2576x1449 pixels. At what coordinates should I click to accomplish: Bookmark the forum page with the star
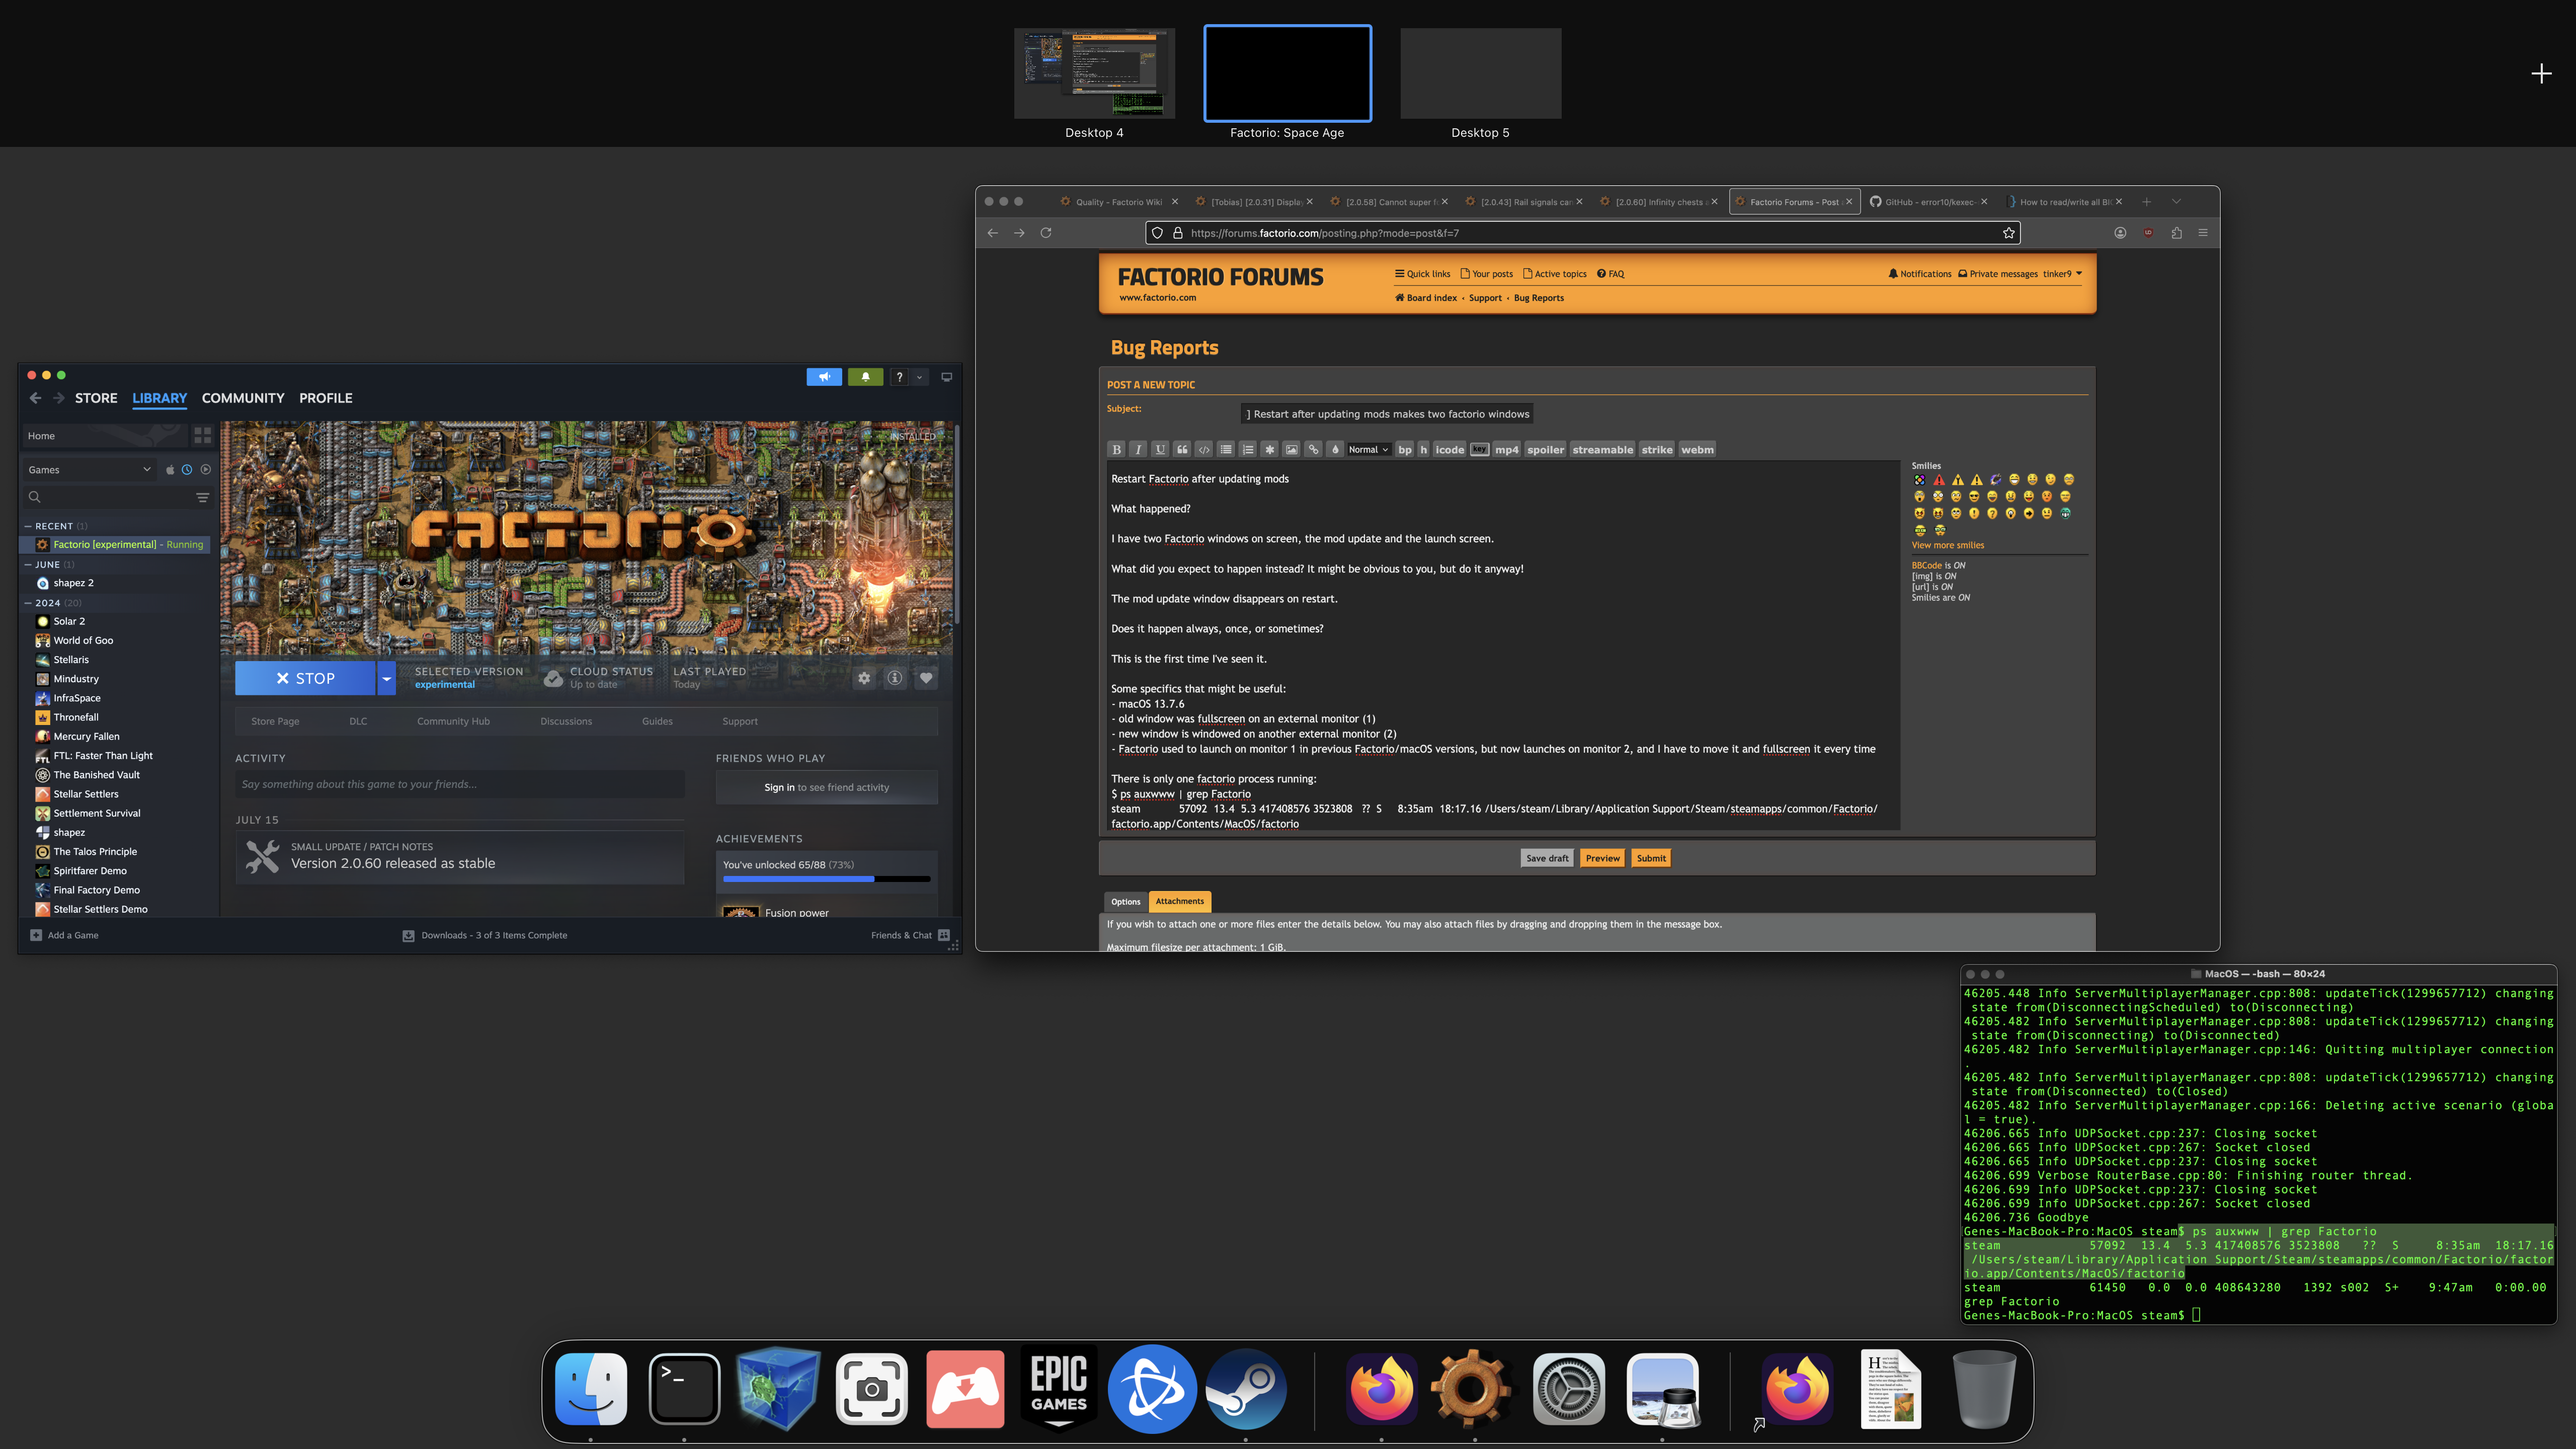[x=2008, y=233]
